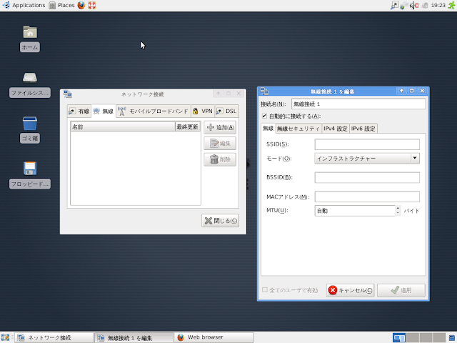Switch to the 無線 tab in ネットワーク接続
Viewport: 457px width, 343px height.
pos(104,111)
